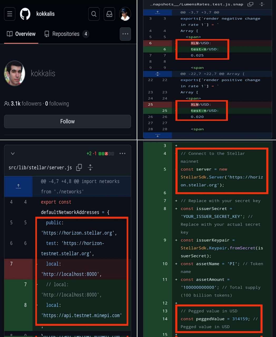The height and width of the screenshot is (337, 276).
Task: Click the GitHub logo icon
Action: pos(25,14)
